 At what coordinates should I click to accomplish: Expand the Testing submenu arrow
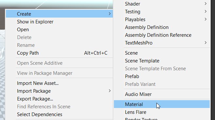(x=206, y=11)
